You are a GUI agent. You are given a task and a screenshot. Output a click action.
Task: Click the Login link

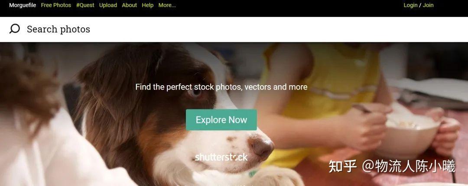point(410,5)
